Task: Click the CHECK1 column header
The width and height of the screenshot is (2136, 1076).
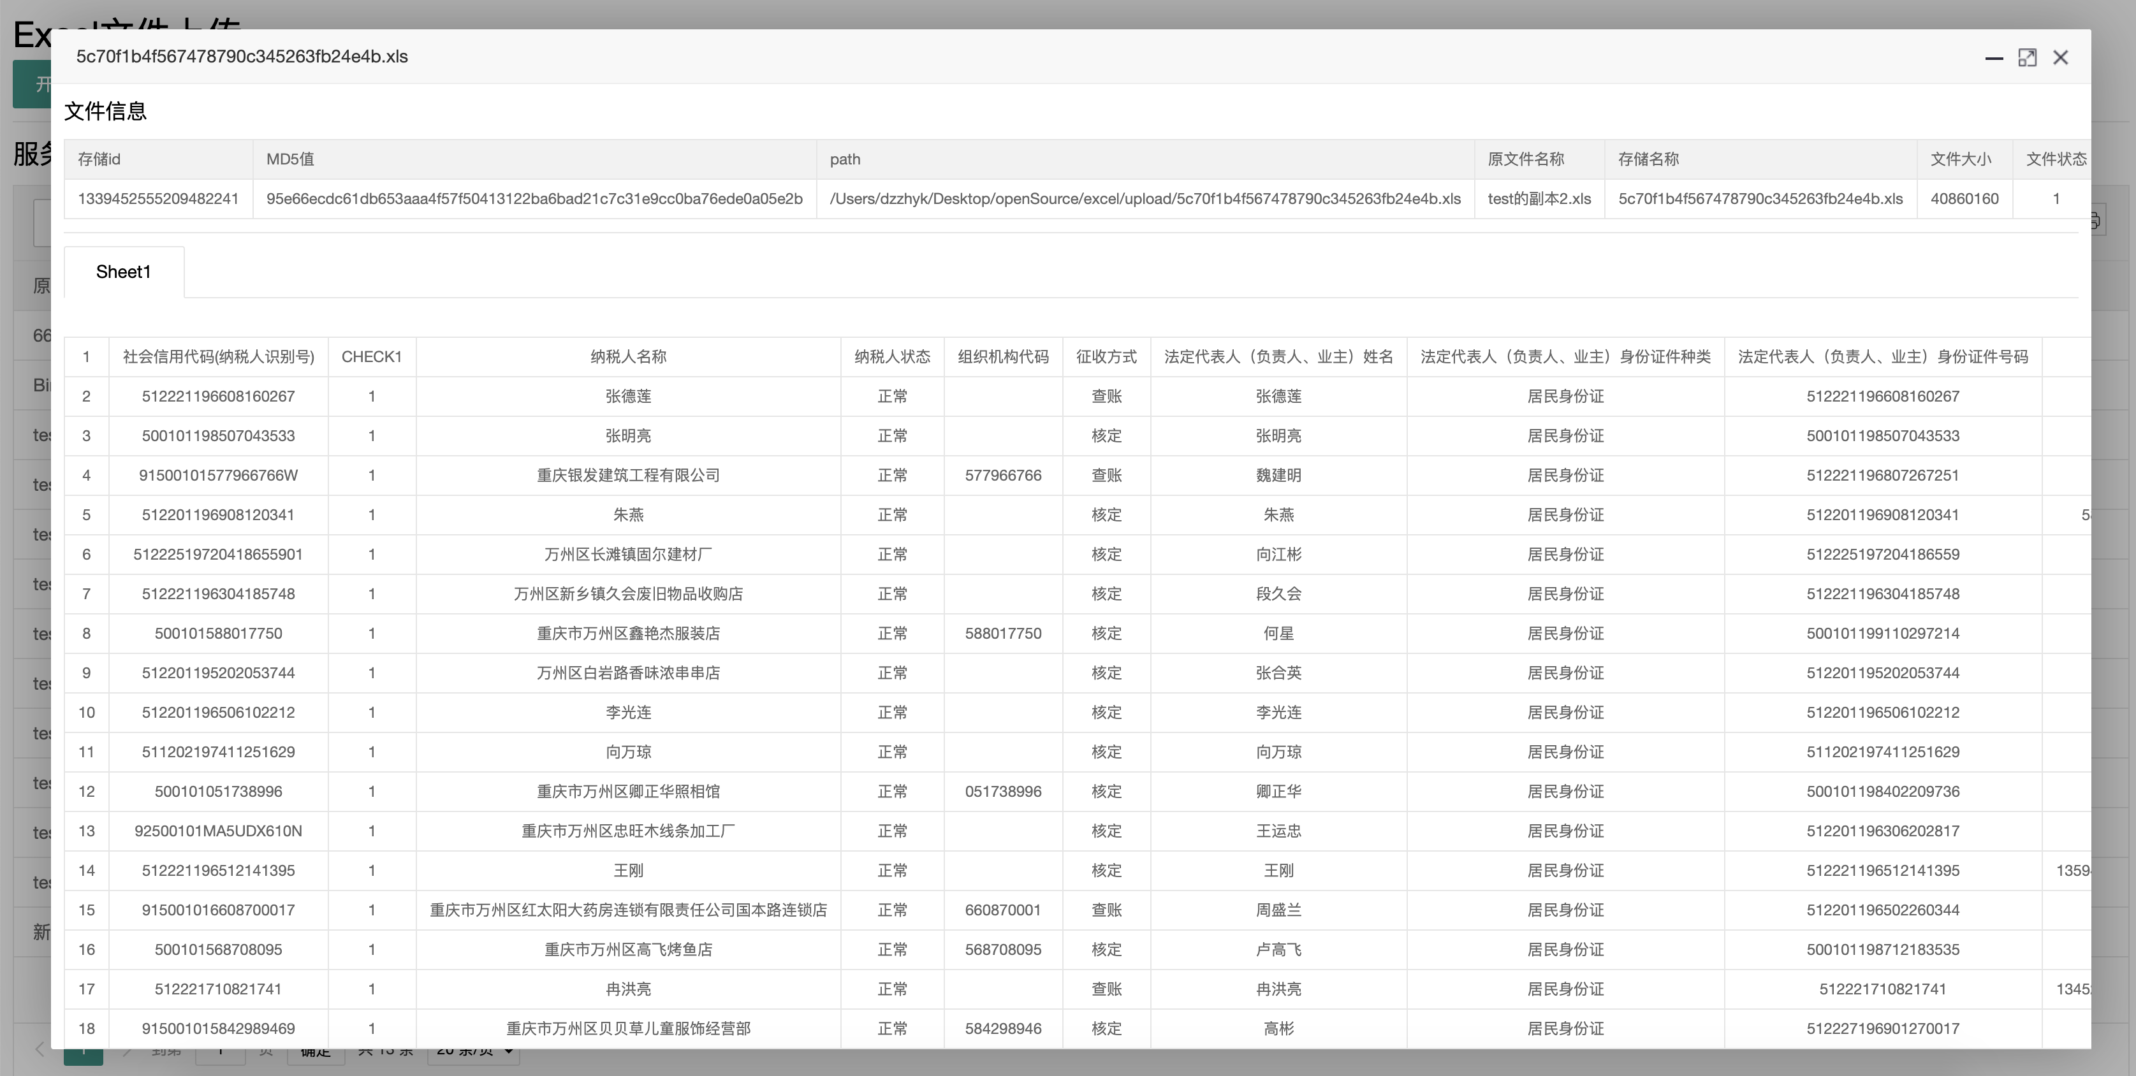Action: (372, 357)
